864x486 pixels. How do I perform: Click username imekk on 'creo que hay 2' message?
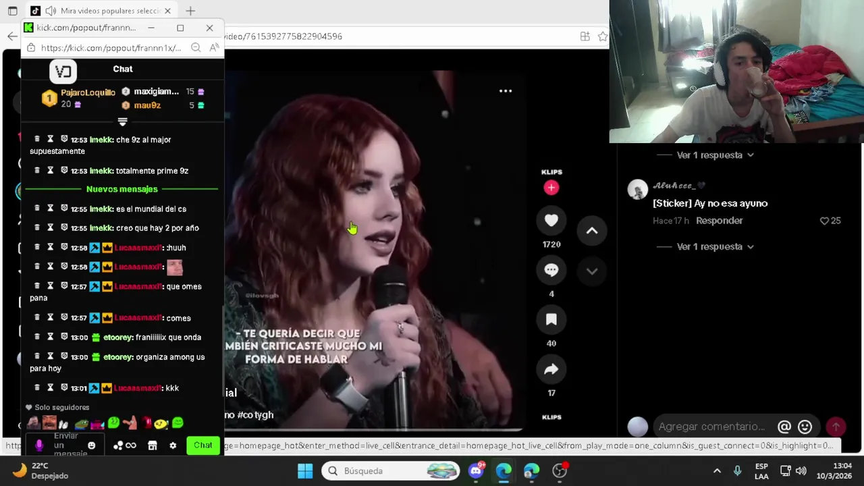[101, 228]
